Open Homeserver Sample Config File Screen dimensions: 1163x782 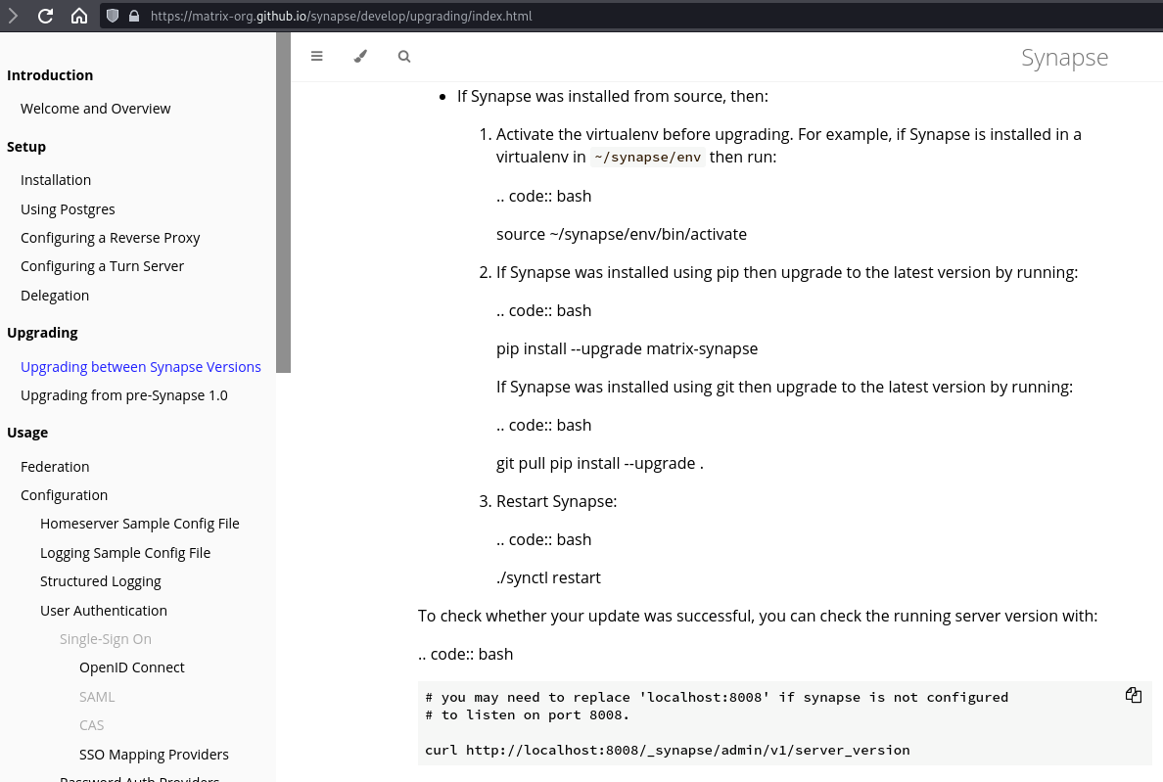click(x=139, y=524)
